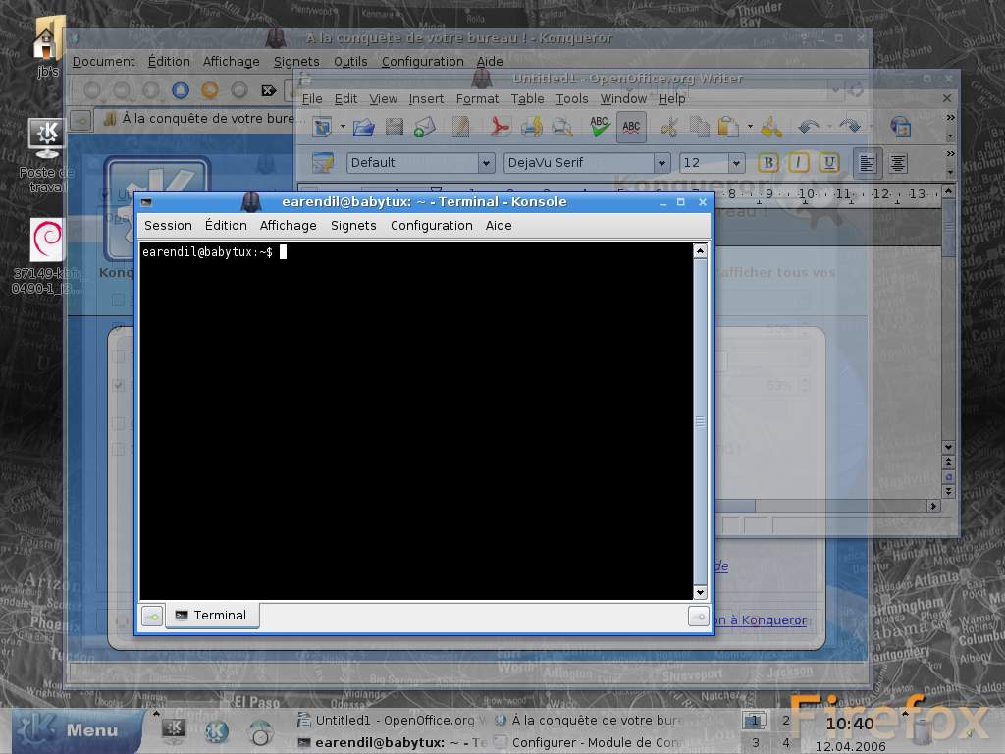
Task: Click the Undo arrow in Writer
Action: point(809,127)
